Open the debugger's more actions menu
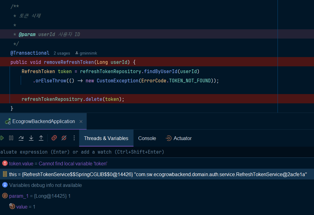314x215 pixels. (74, 138)
